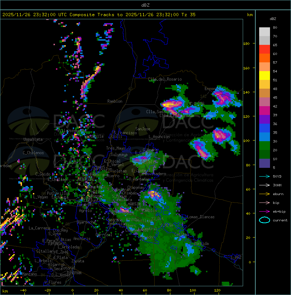This screenshot has width=291, height=295.
Task: Pick the red 60–65 dBZ swatch
Action: [x=264, y=49]
